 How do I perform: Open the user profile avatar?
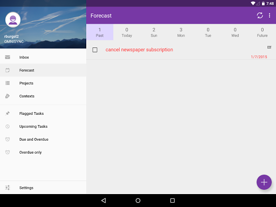point(13,20)
